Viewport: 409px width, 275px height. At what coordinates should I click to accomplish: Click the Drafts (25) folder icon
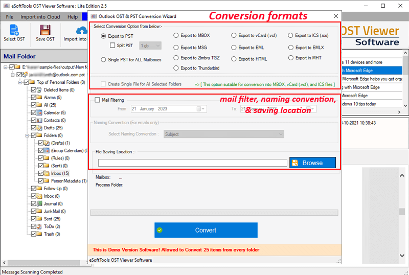(39, 128)
